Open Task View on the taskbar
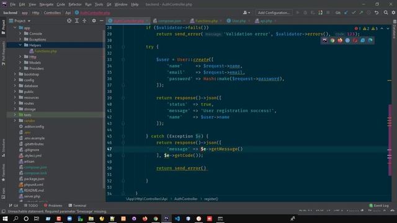The height and width of the screenshot is (223, 397). coord(37,219)
